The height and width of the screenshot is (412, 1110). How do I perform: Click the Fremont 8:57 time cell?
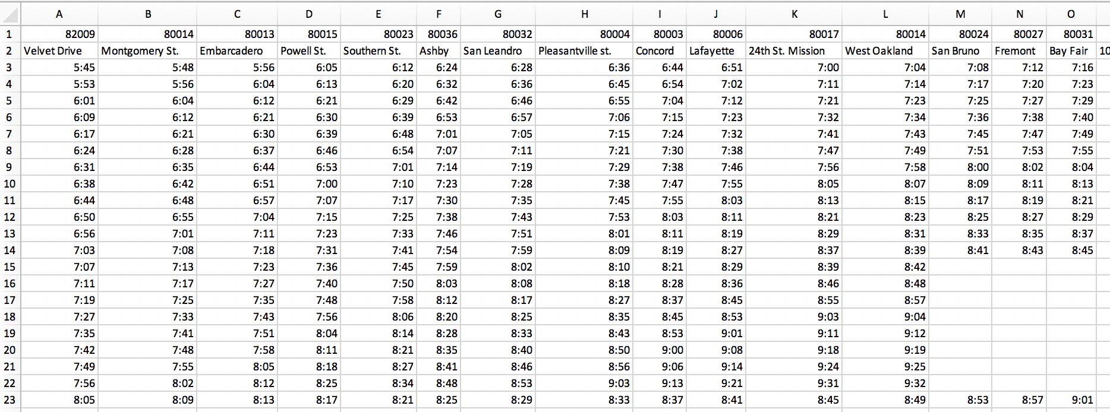(1019, 400)
